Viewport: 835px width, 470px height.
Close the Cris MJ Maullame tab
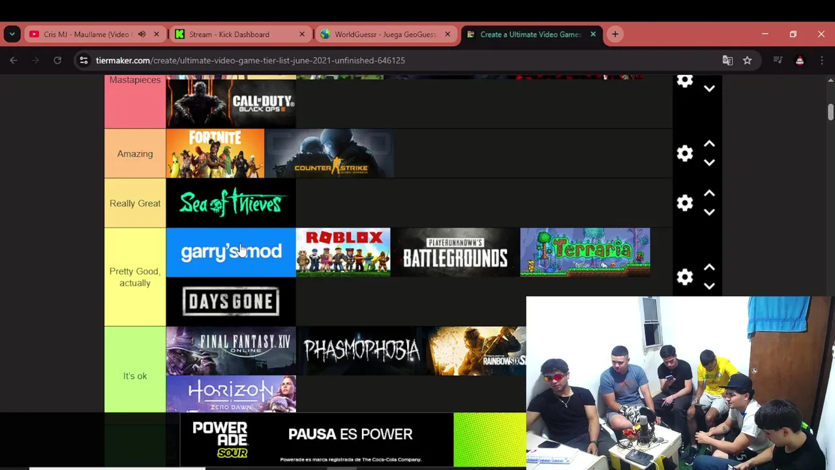(157, 34)
